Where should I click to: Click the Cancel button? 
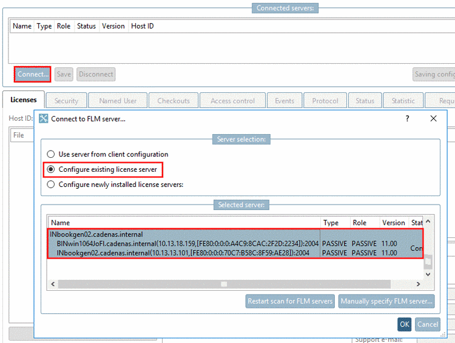(x=428, y=324)
